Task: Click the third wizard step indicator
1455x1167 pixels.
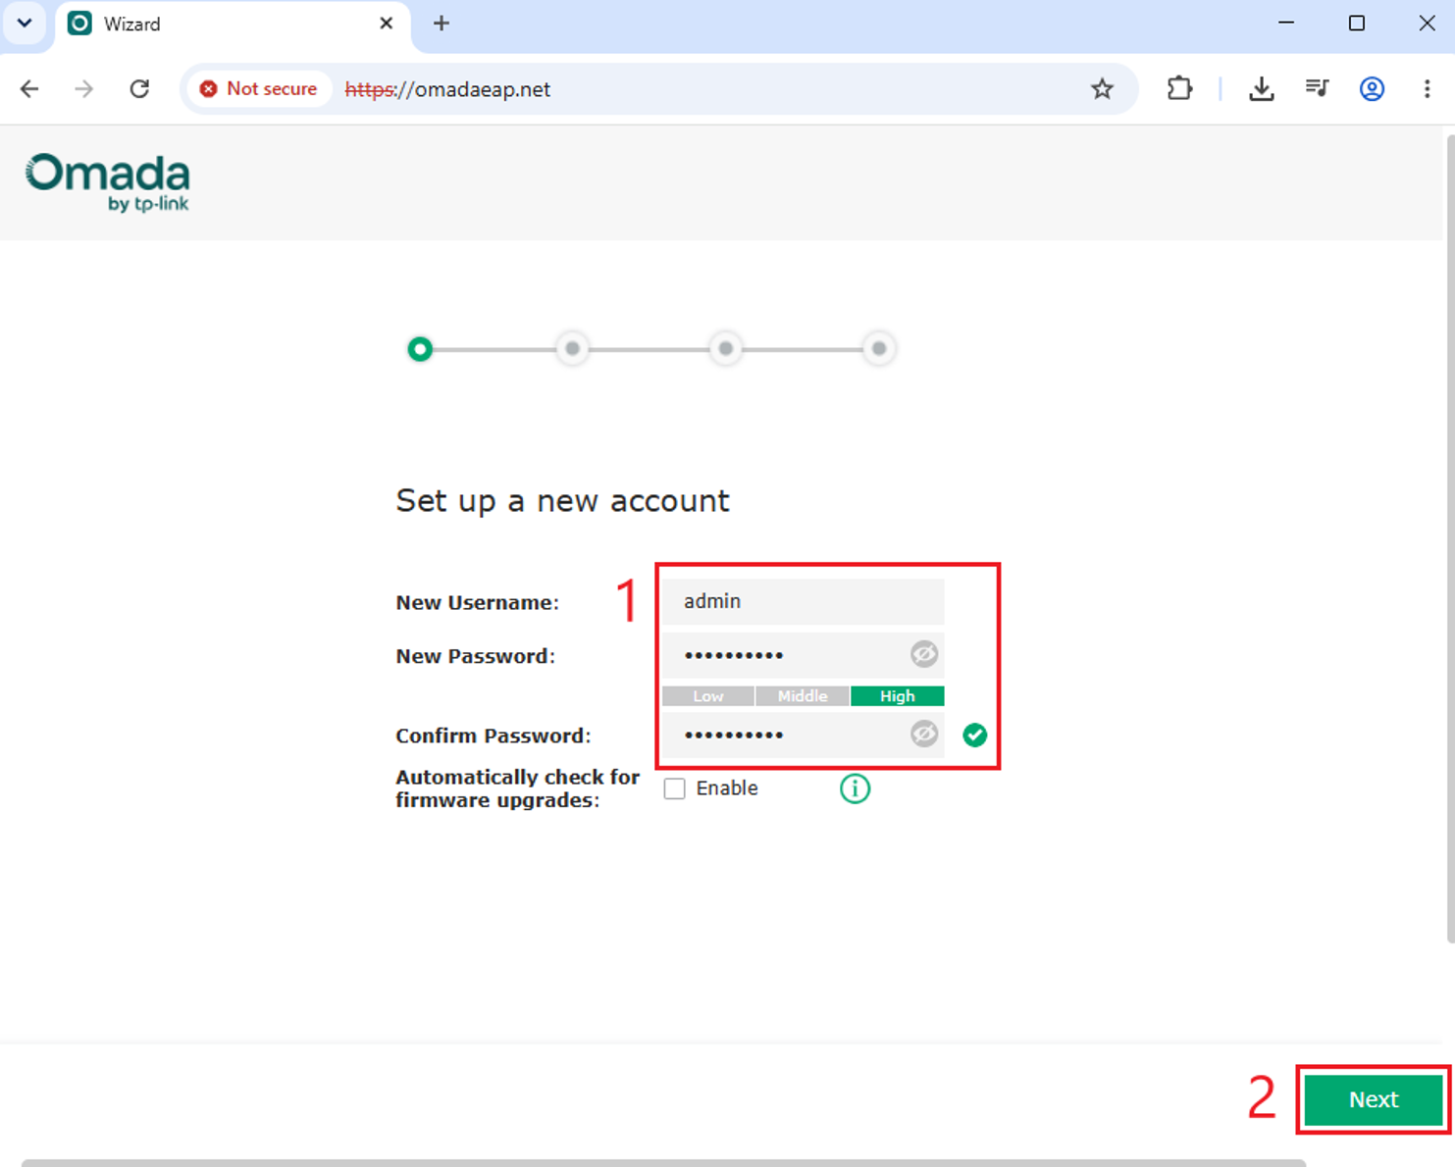Action: [726, 349]
